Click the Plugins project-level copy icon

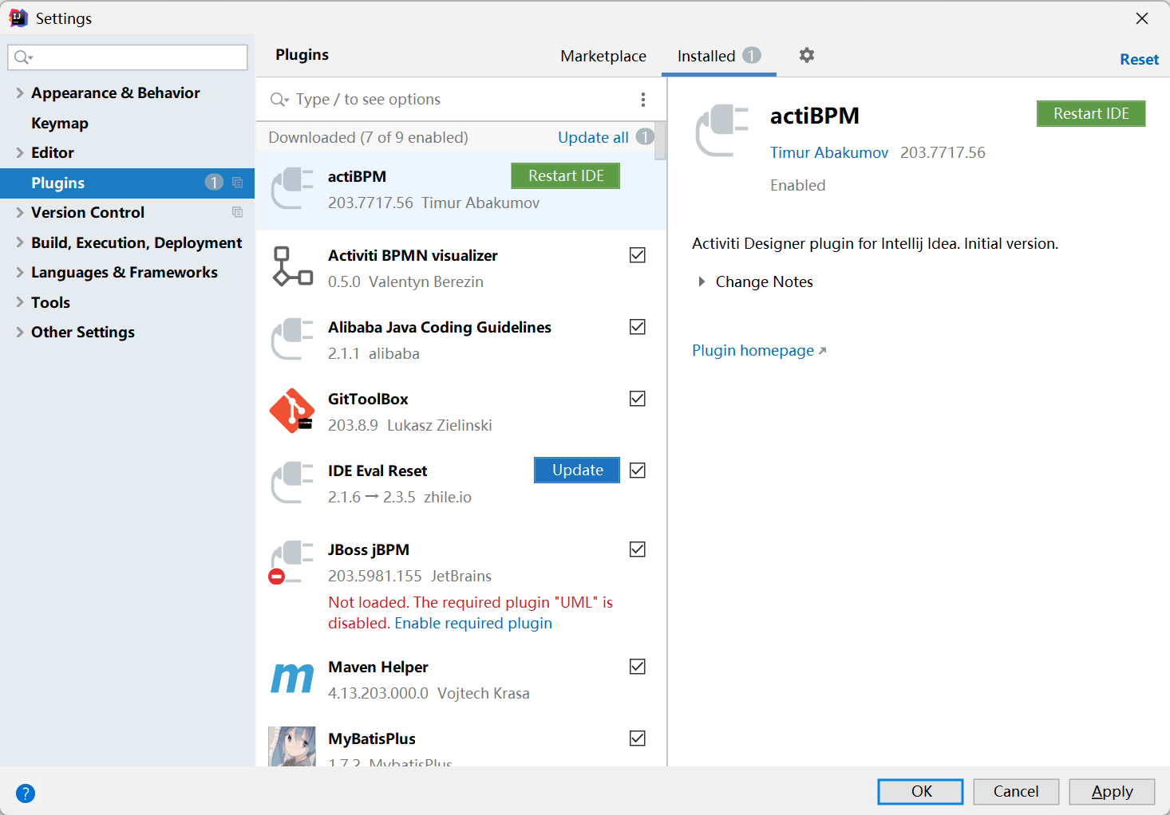click(x=237, y=183)
